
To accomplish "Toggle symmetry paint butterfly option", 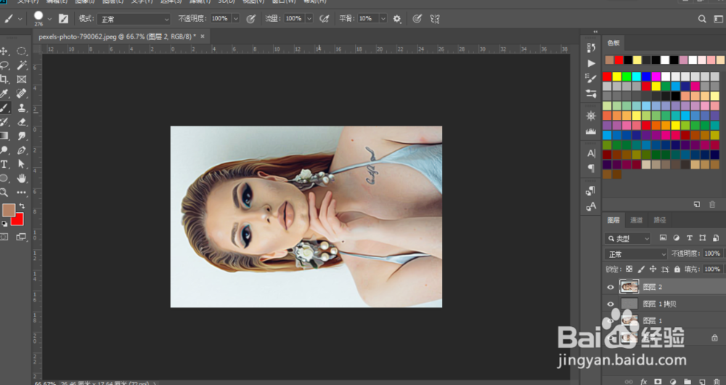I will pyautogui.click(x=434, y=19).
